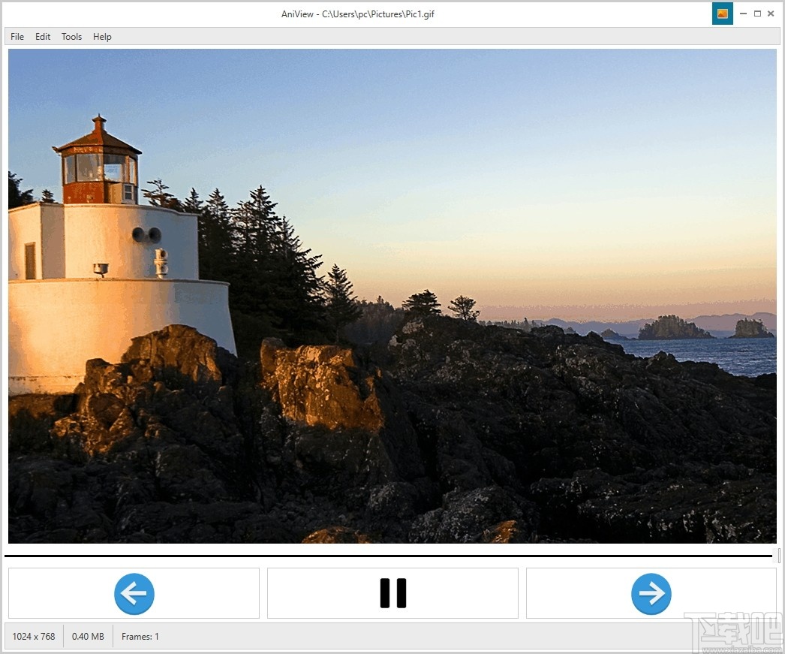Click the 0.40 MB file size indicator
Viewport: 785px width, 654px height.
coord(88,636)
